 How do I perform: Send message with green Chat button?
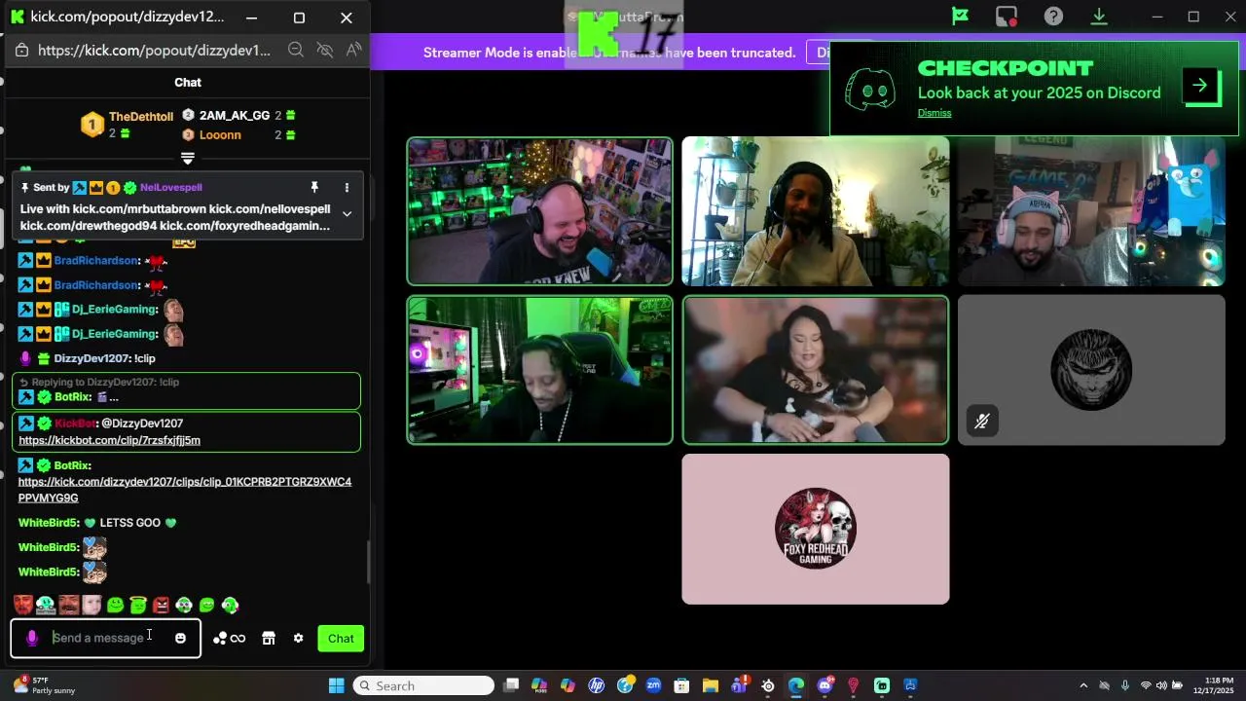341,639
